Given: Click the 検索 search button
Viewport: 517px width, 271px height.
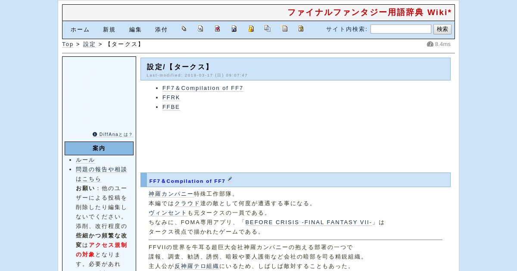Looking at the screenshot, I should 442,29.
